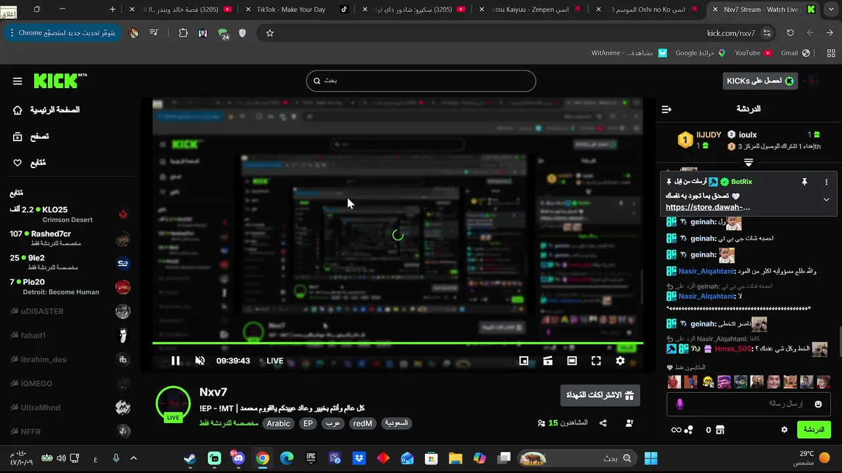Open a new browser tab
Image resolution: width=842 pixels, height=473 pixels.
[112, 9]
